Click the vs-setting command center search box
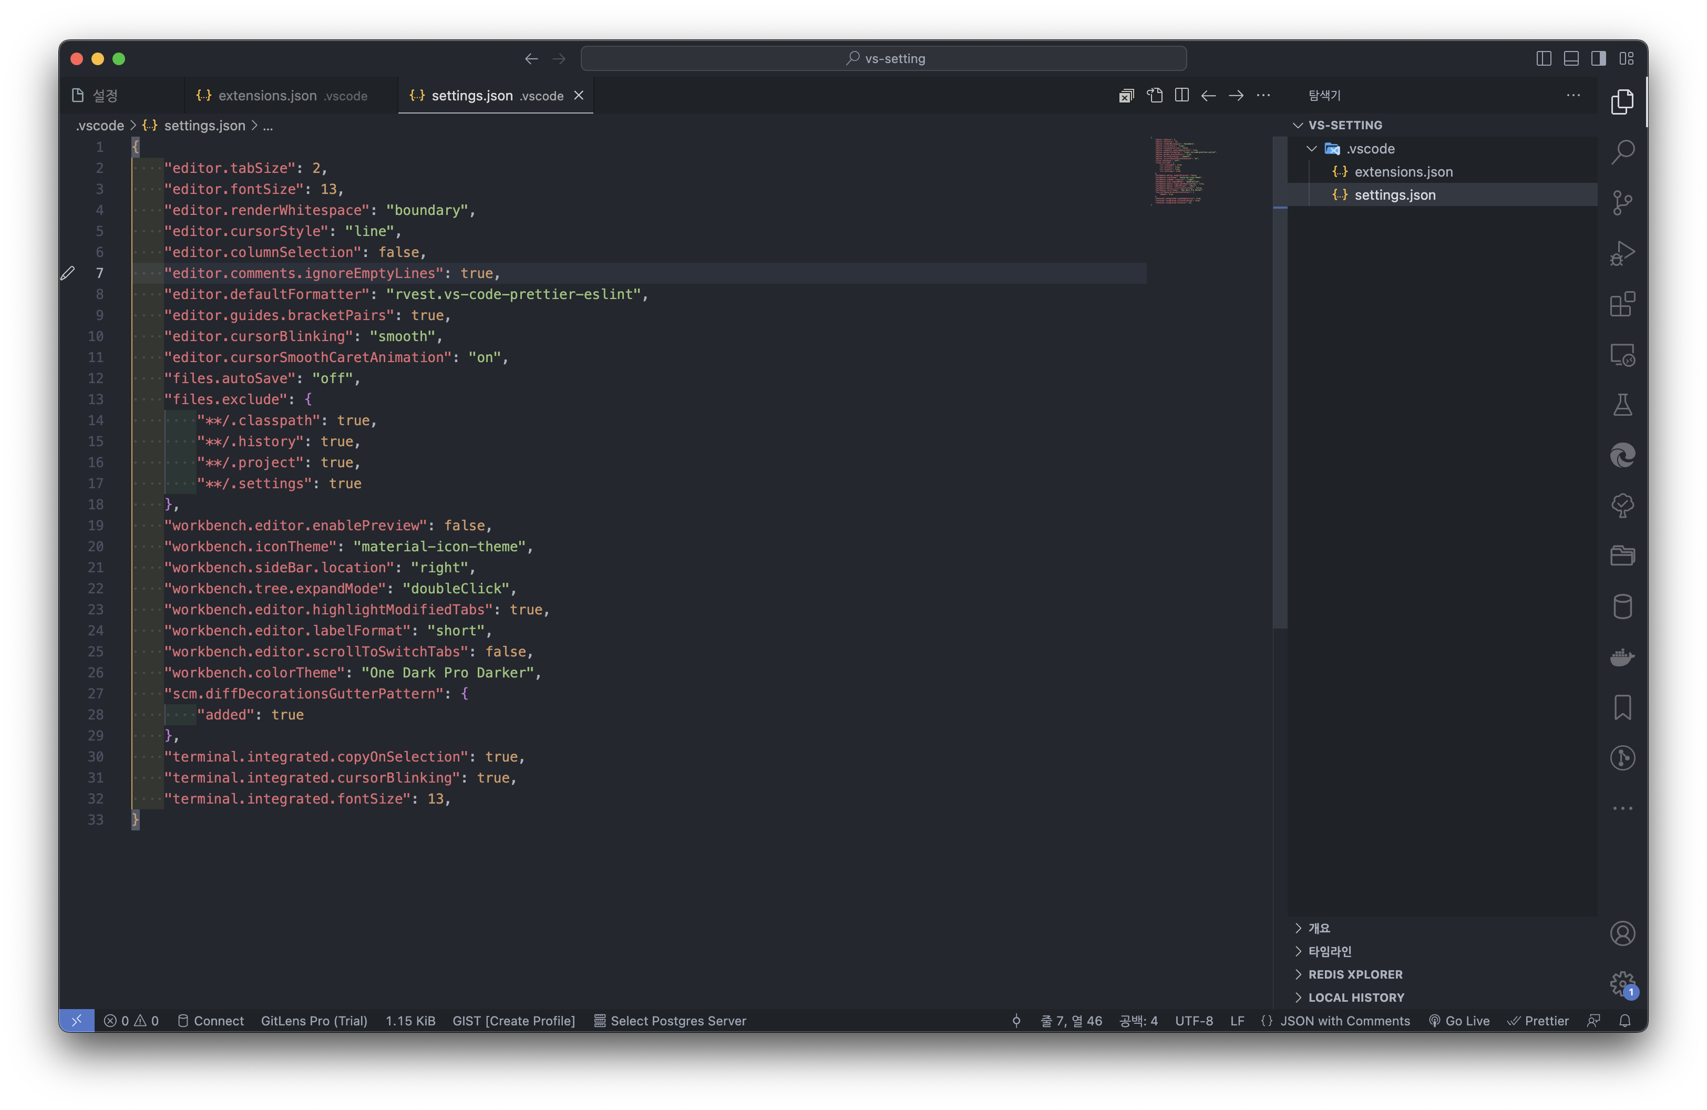Screen dimensions: 1707x1110 tap(883, 59)
